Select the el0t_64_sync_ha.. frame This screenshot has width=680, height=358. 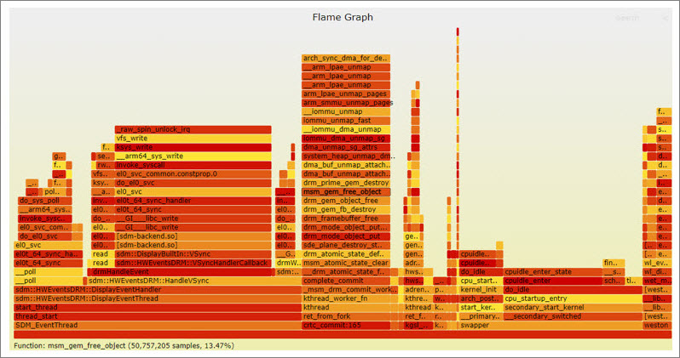click(48, 254)
